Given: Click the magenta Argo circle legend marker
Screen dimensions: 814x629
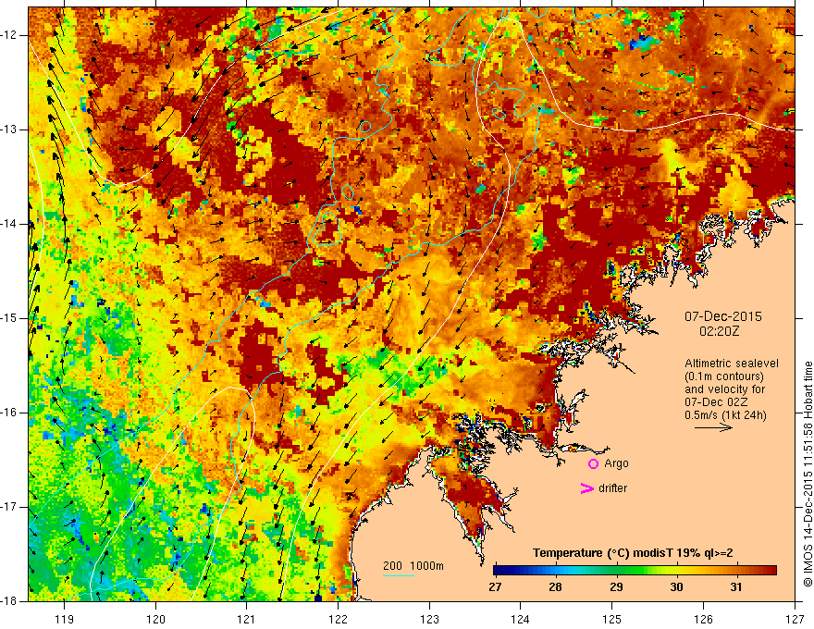Looking at the screenshot, I should [593, 464].
